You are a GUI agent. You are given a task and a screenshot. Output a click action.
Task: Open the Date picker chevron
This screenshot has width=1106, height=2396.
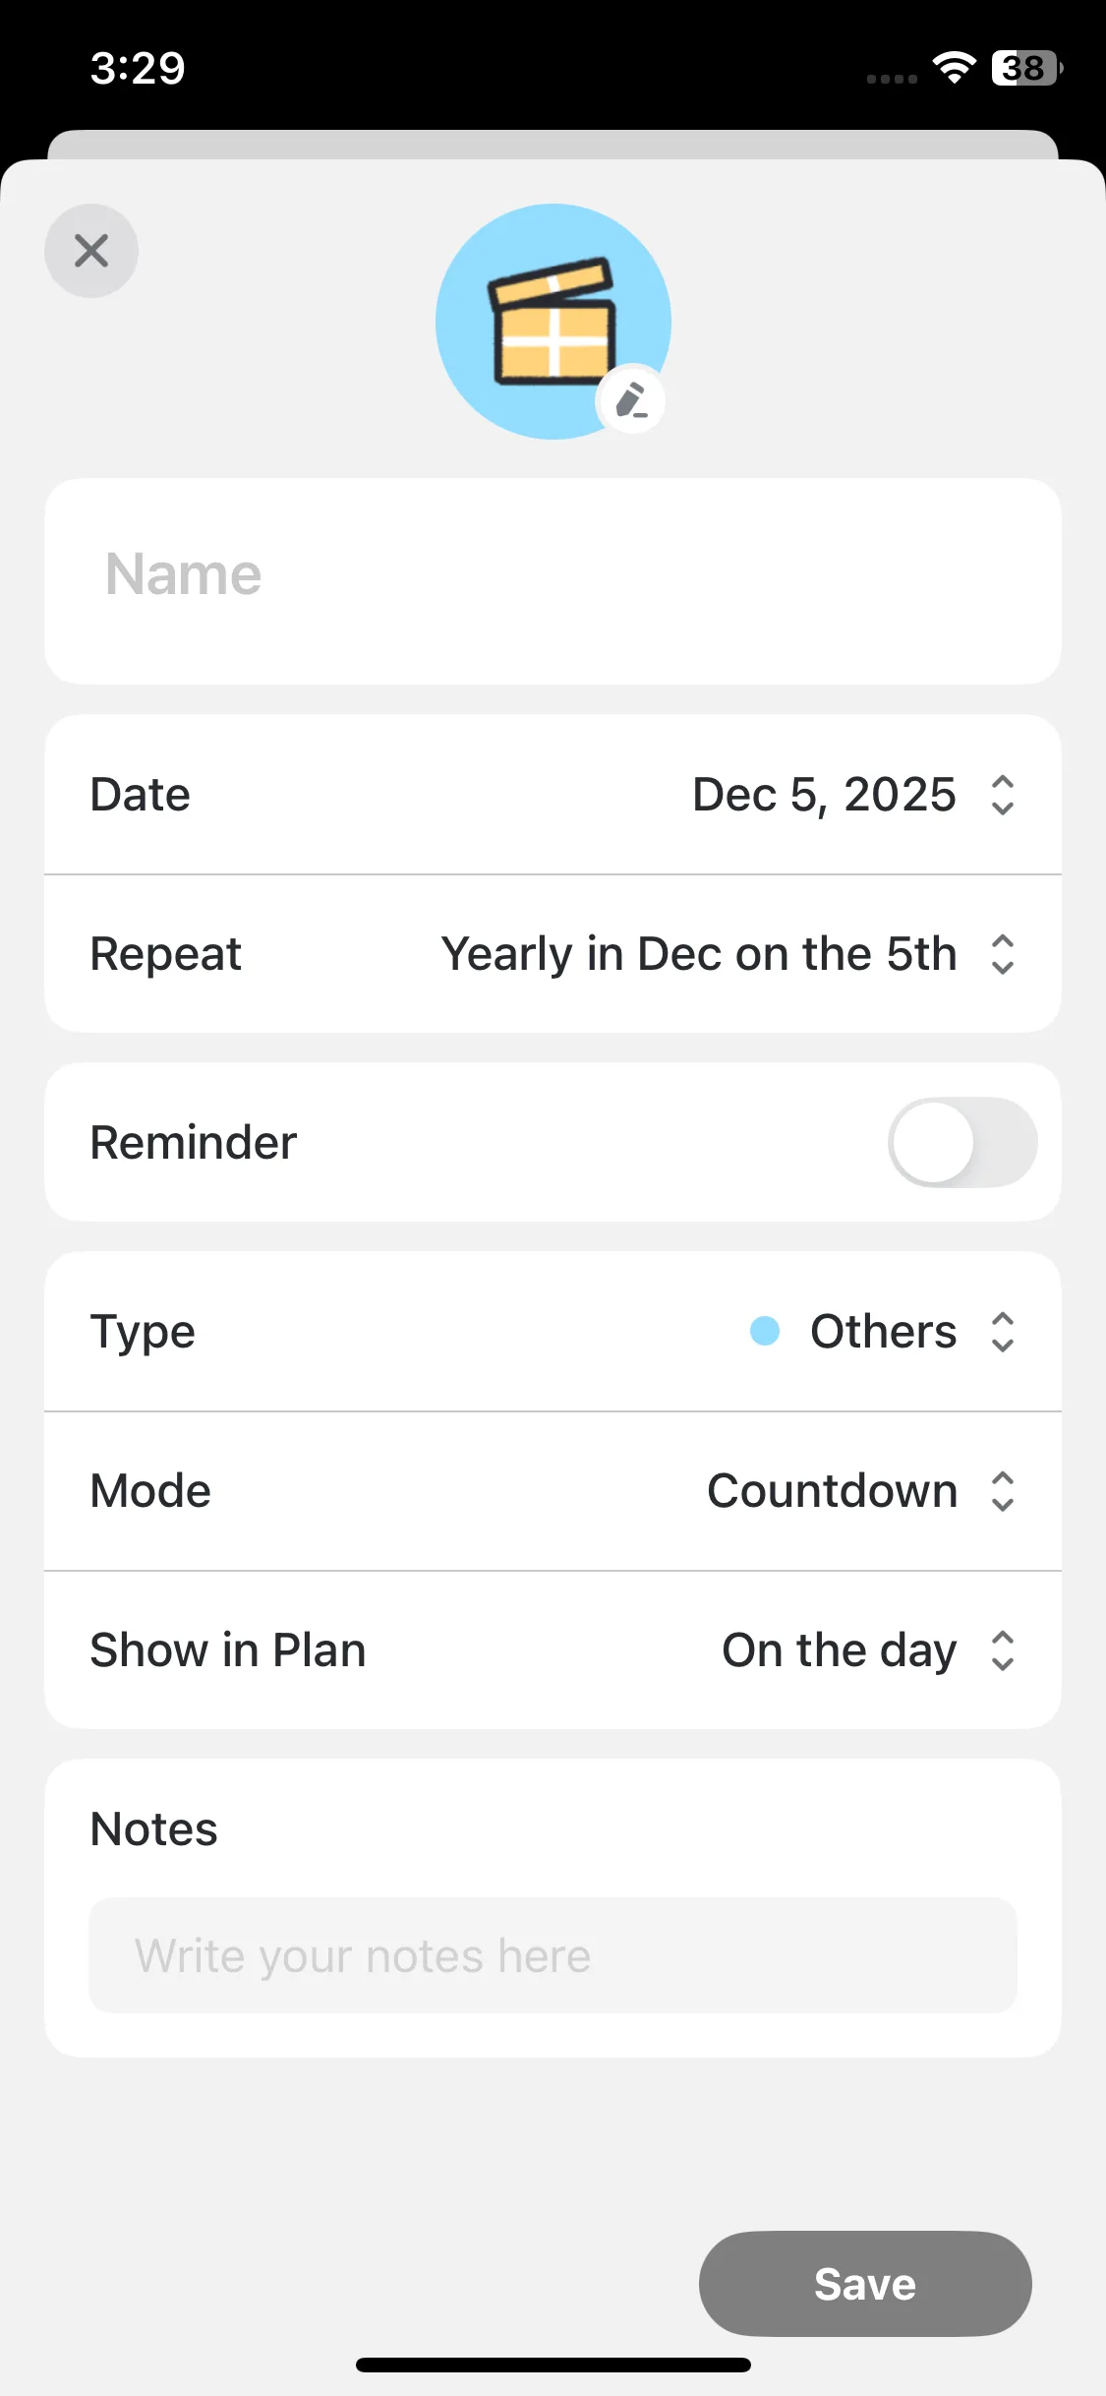(x=1002, y=795)
